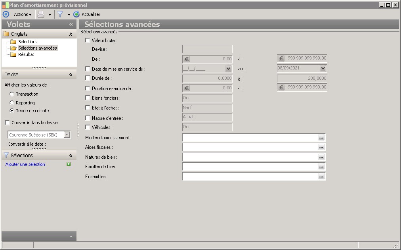Check the Etat à l'achat checkbox
Screen dimensions: 401x250
pyautogui.click(x=88, y=108)
